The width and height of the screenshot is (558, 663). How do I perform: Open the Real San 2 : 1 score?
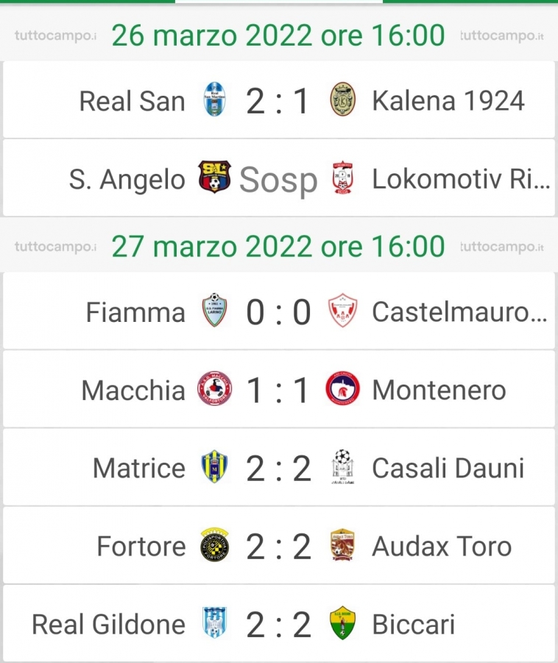(278, 101)
